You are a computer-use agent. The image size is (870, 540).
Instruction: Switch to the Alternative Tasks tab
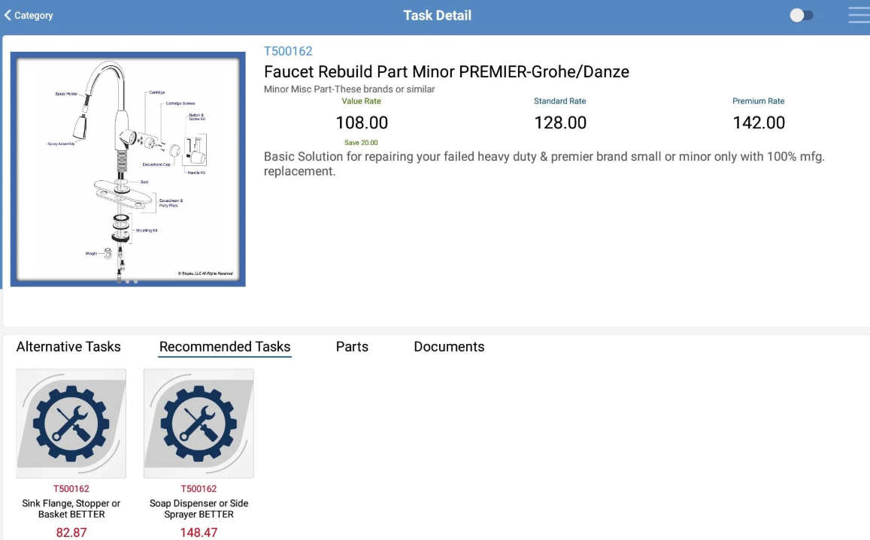tap(68, 346)
